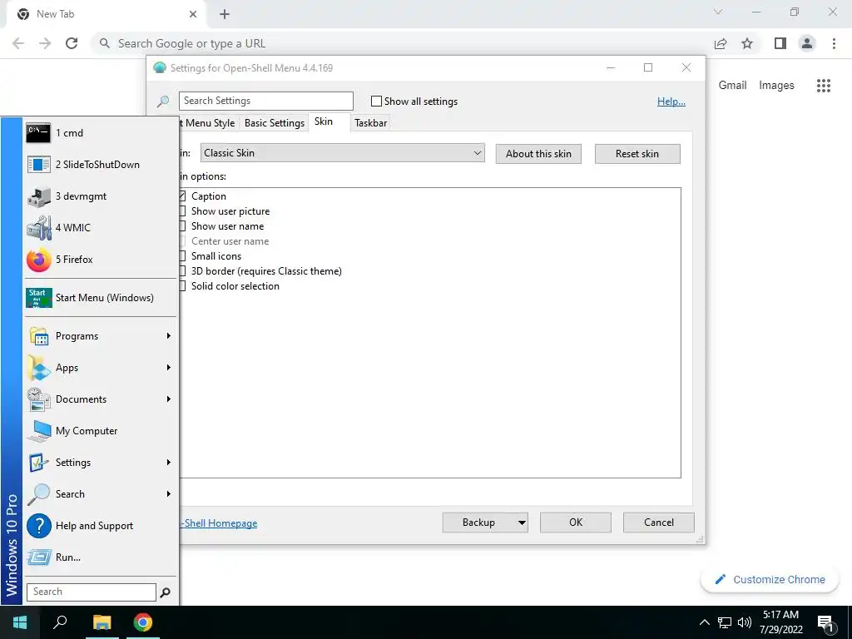Open taskbar search magnifier
Viewport: 852px width, 639px height.
[x=60, y=622]
